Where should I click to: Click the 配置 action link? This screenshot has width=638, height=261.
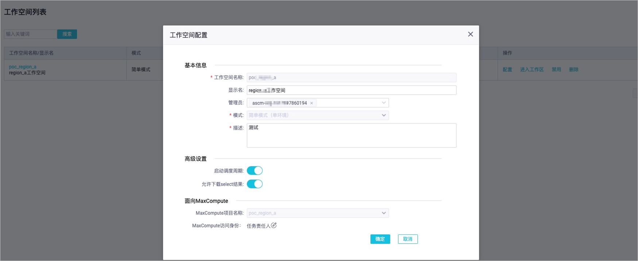tap(507, 70)
